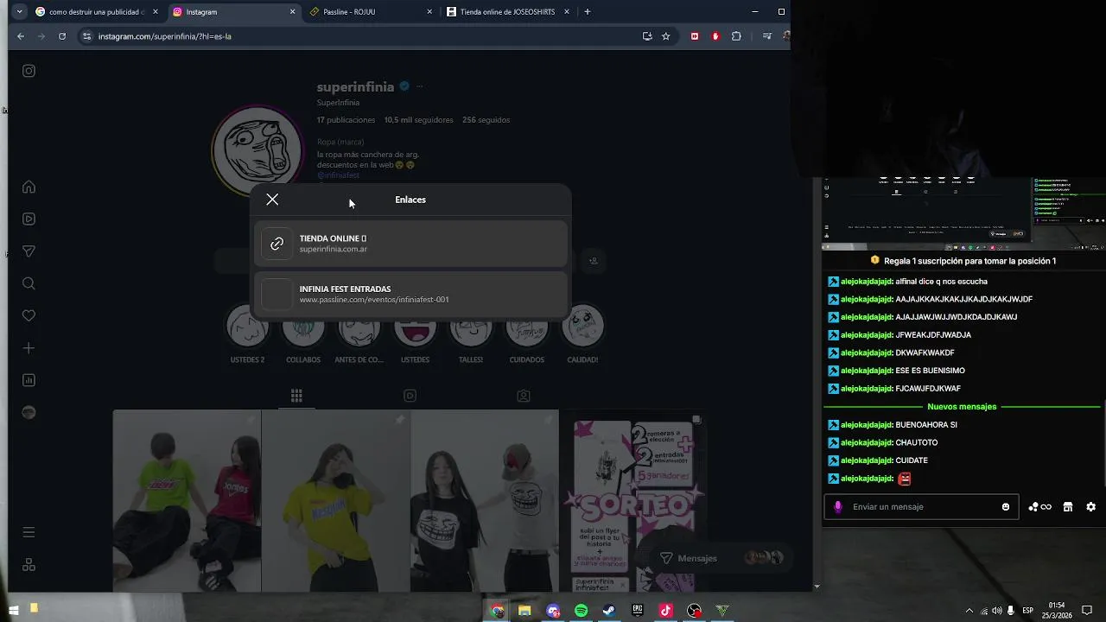Open the post with two troll-face shirts
Image resolution: width=1106 pixels, height=622 pixels.
(484, 501)
